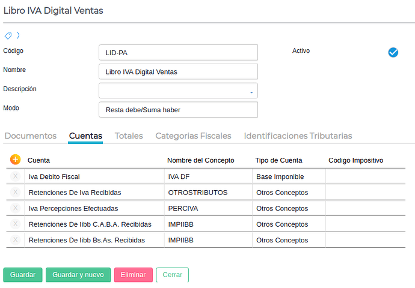415x288 pixels.
Task: Open the Modo selector field
Action: [178, 110]
